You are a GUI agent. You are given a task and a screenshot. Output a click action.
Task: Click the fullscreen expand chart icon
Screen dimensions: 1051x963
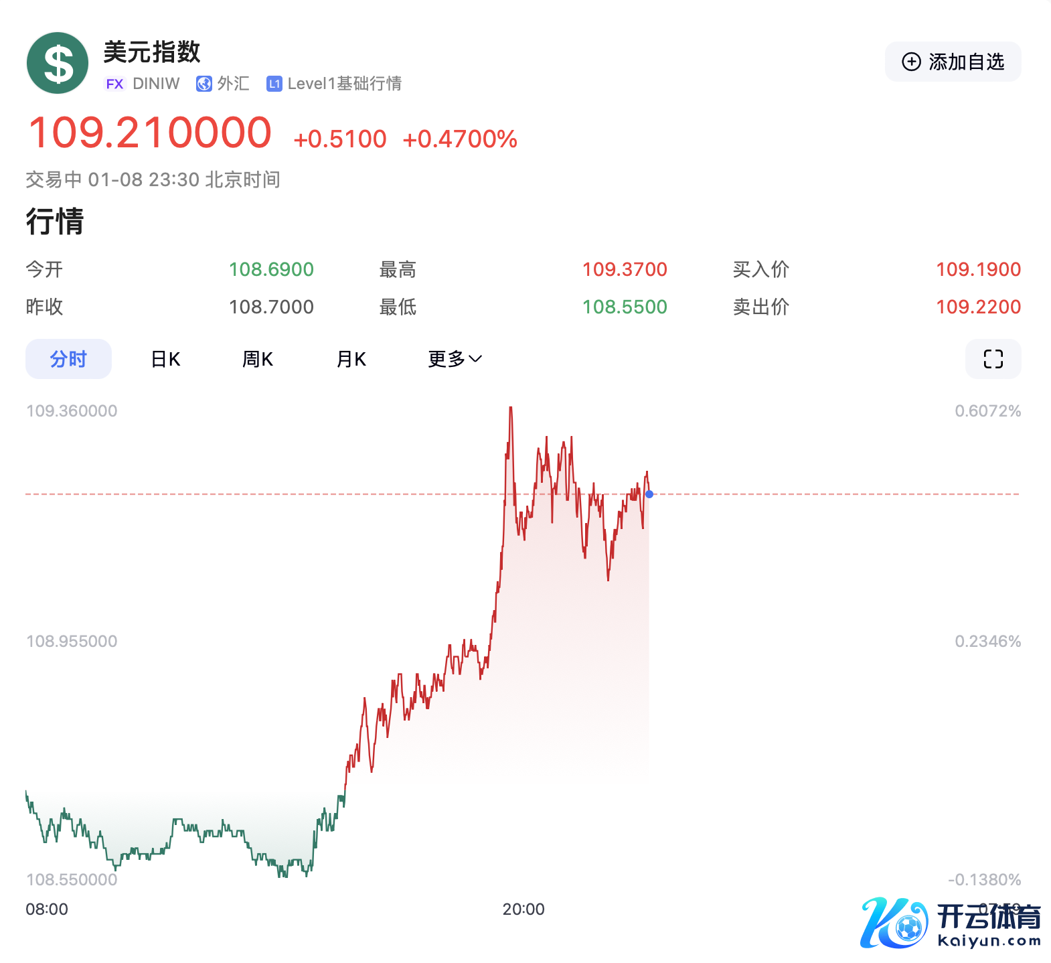pos(993,359)
